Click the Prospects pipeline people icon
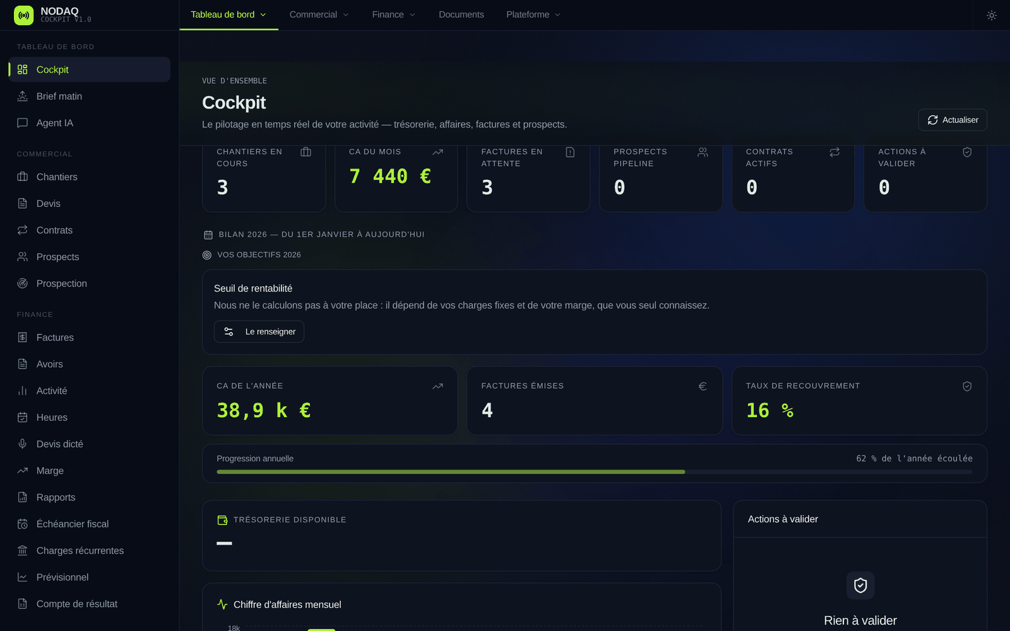The height and width of the screenshot is (631, 1010). tap(703, 152)
